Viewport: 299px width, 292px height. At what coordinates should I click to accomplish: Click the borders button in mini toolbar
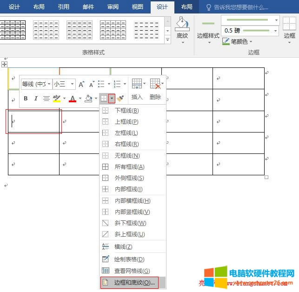(x=104, y=99)
